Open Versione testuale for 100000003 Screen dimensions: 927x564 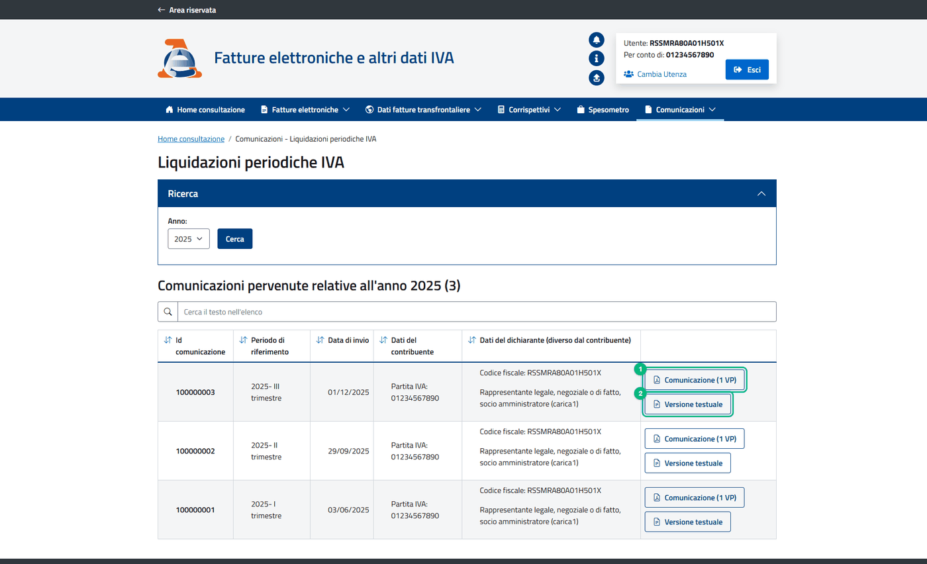(x=688, y=404)
